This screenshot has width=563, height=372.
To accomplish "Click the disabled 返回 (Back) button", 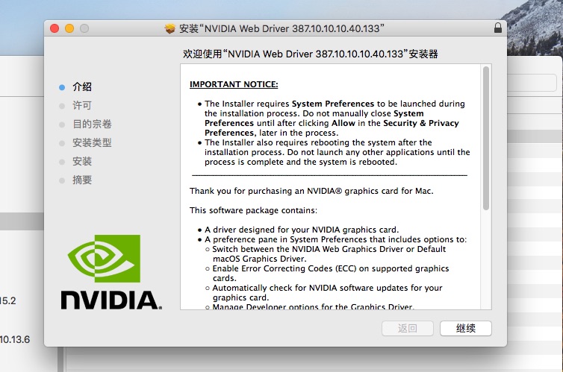I will point(408,328).
